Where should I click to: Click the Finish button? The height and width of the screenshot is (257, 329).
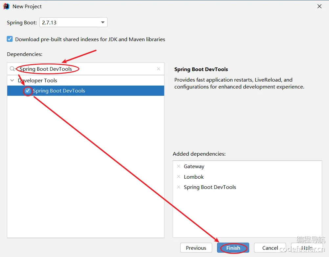click(233, 248)
